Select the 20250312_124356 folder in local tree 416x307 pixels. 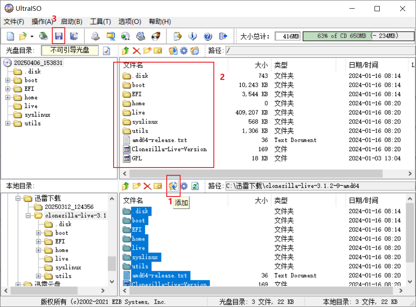click(x=69, y=207)
